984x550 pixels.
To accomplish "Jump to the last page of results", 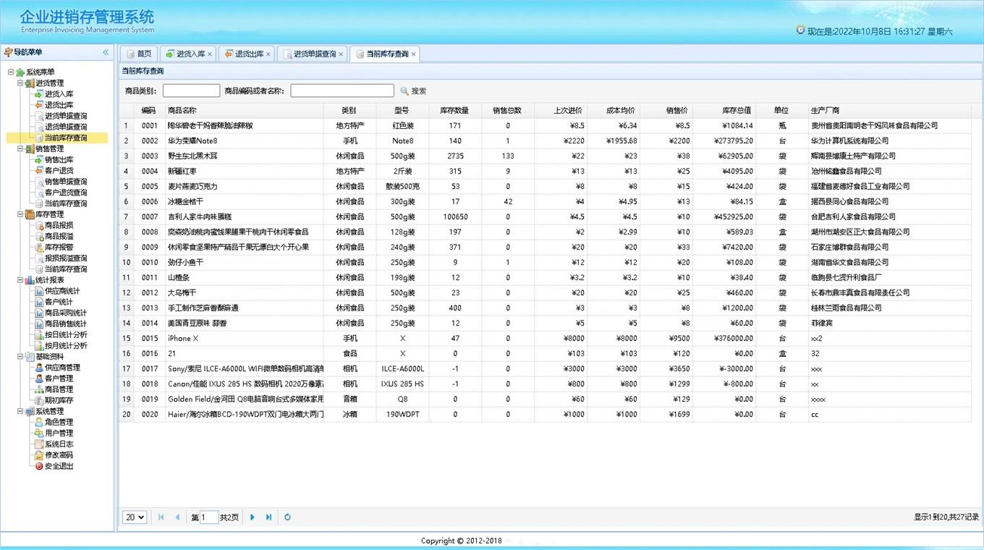I will (268, 517).
